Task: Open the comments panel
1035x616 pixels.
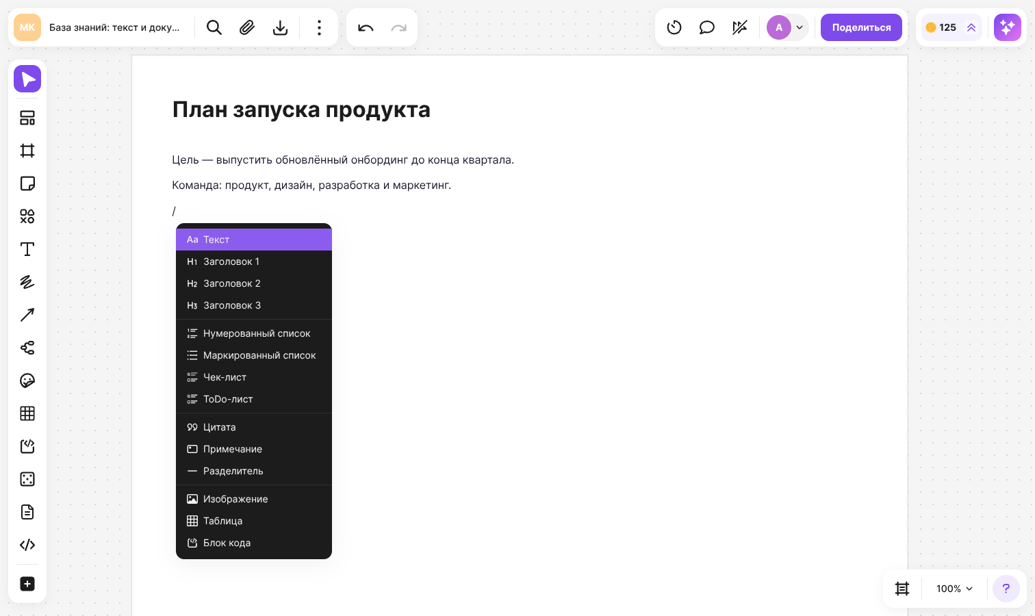Action: 707,27
